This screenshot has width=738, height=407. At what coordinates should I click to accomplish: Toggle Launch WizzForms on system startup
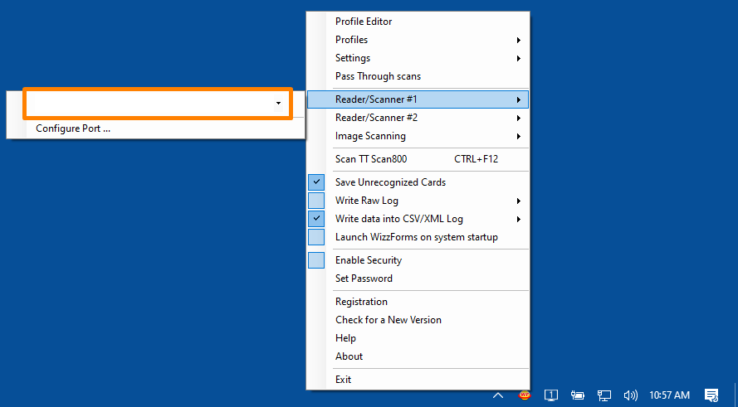click(x=316, y=237)
